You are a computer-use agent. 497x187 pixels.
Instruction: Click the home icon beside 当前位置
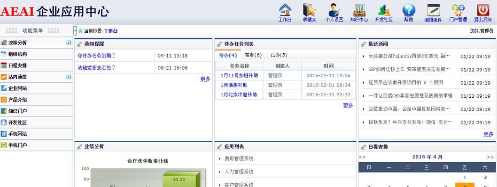80,31
